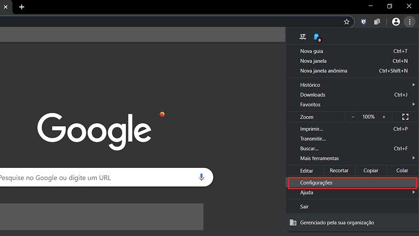Click the Copiar button
419x236 pixels.
(x=371, y=171)
